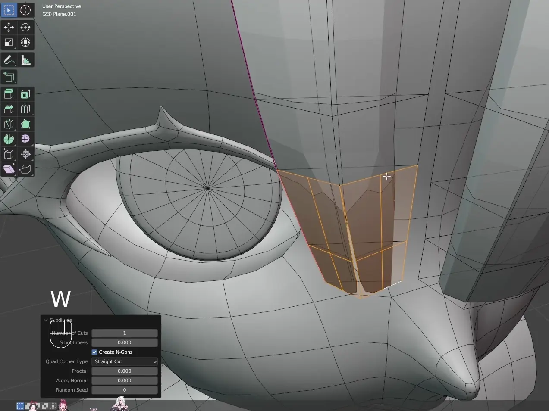The height and width of the screenshot is (411, 549).
Task: Click the Random Seed field
Action: point(125,390)
